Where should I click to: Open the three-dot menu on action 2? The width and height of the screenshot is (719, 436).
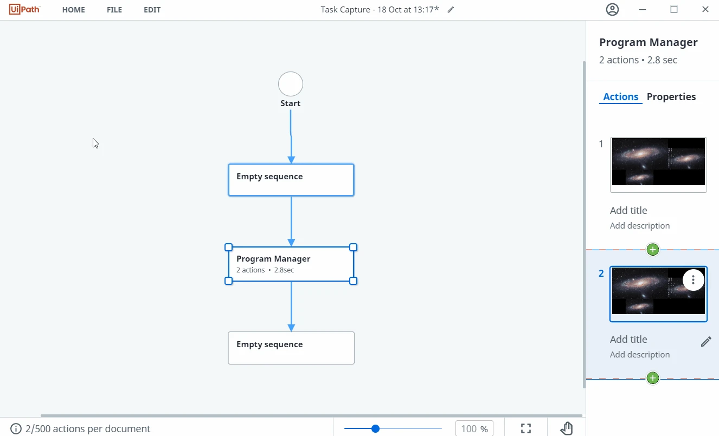(693, 280)
